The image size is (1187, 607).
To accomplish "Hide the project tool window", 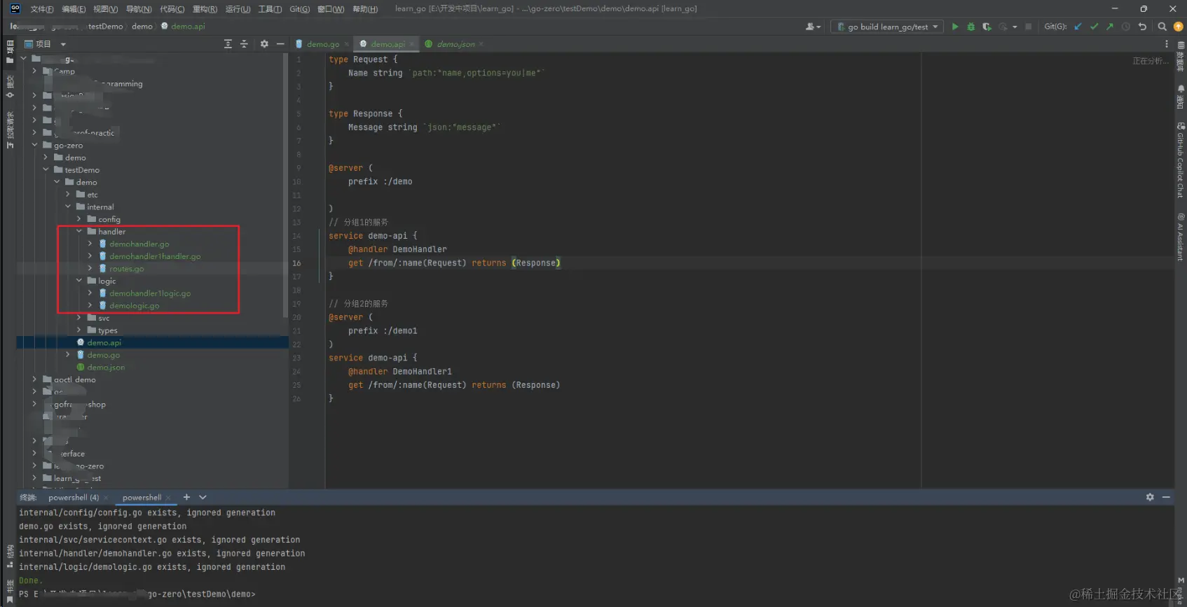I will click(x=280, y=43).
